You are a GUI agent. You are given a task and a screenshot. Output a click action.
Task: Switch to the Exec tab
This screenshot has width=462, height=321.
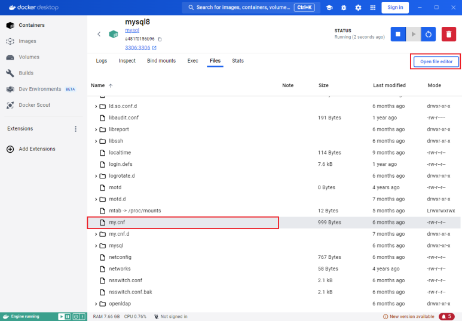click(x=192, y=61)
